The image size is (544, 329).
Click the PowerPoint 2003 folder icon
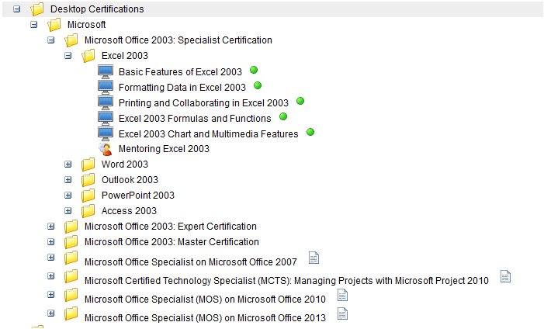click(88, 196)
